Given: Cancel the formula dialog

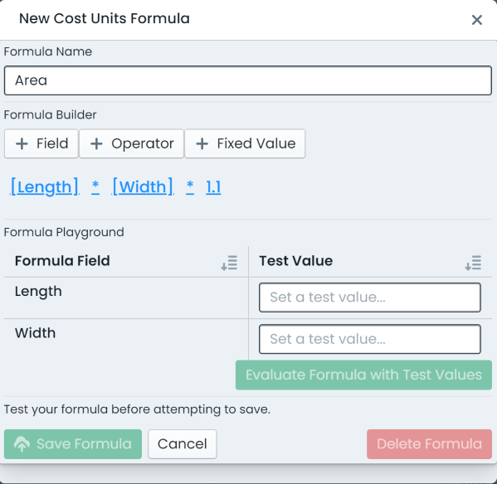Looking at the screenshot, I should click(x=183, y=444).
